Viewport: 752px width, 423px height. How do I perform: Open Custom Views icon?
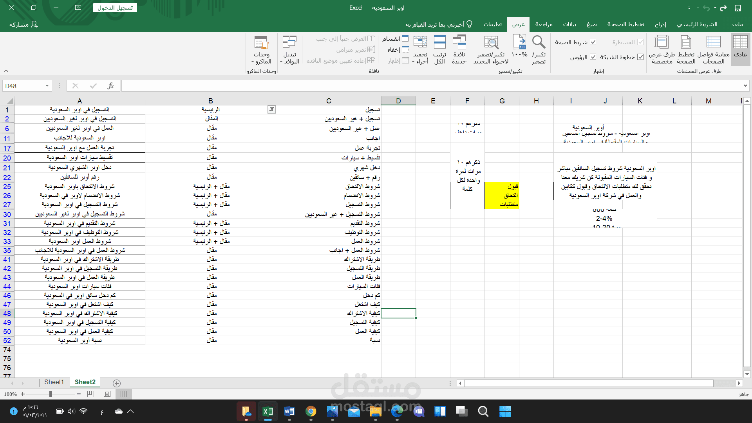[x=662, y=42]
